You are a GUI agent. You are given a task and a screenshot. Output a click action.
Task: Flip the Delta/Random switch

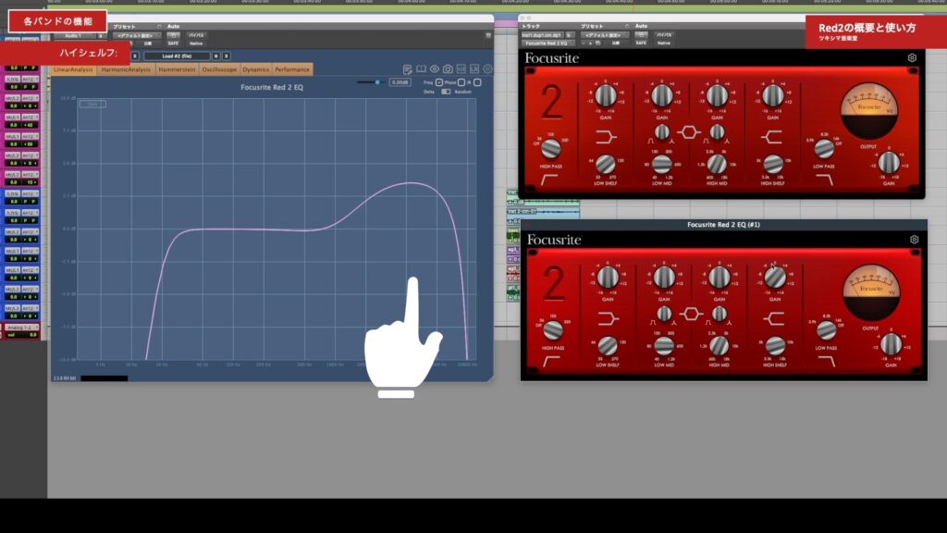[446, 92]
